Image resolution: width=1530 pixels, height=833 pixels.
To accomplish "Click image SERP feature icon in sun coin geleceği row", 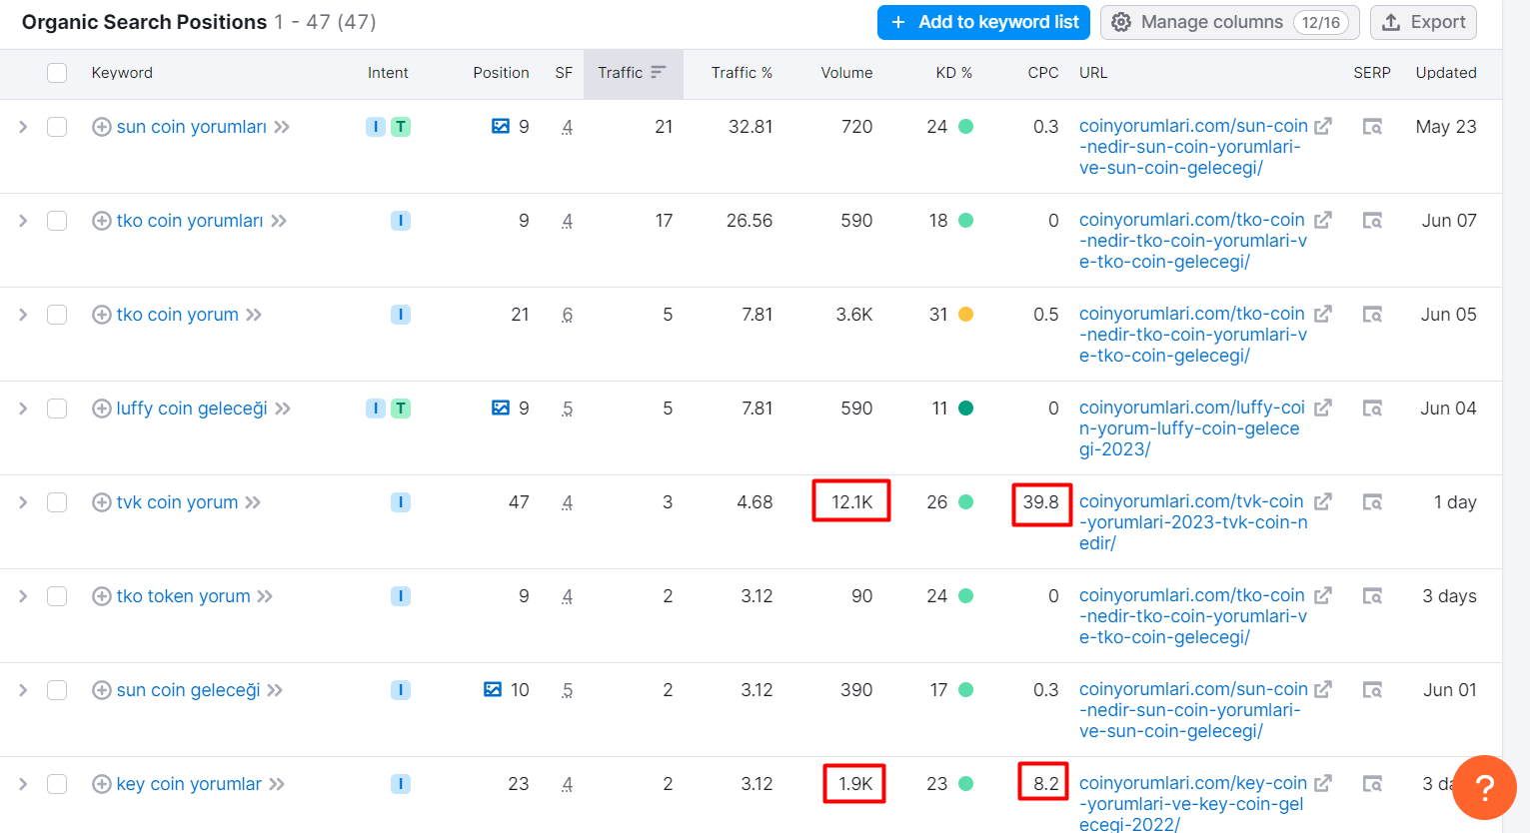I will [493, 689].
